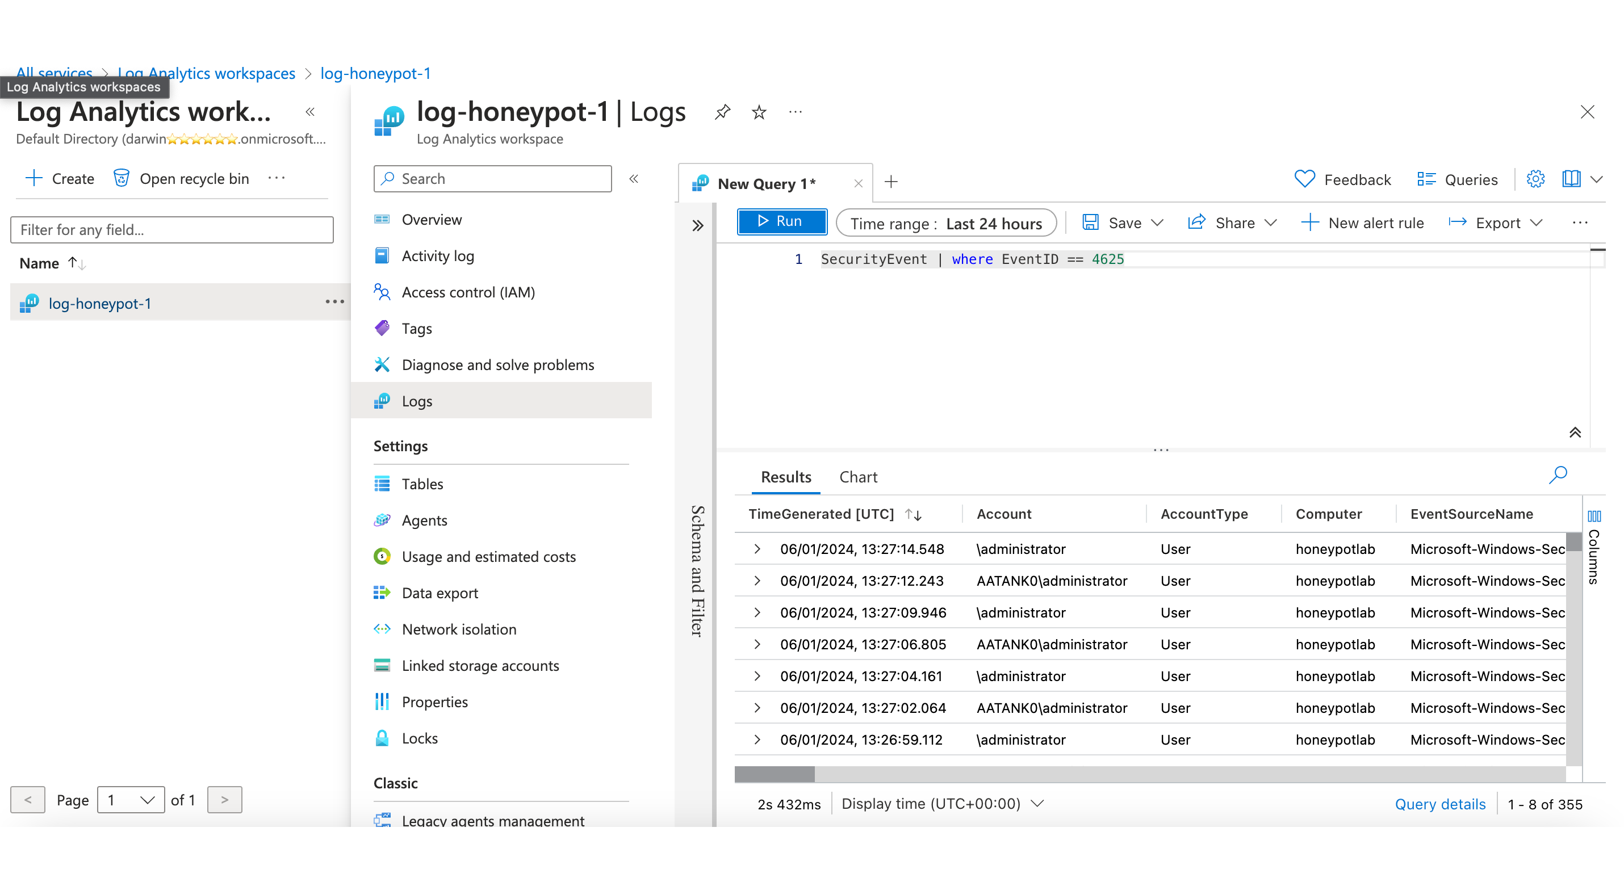Add a new query tab
Screen dimensions: 1624x882
[891, 182]
